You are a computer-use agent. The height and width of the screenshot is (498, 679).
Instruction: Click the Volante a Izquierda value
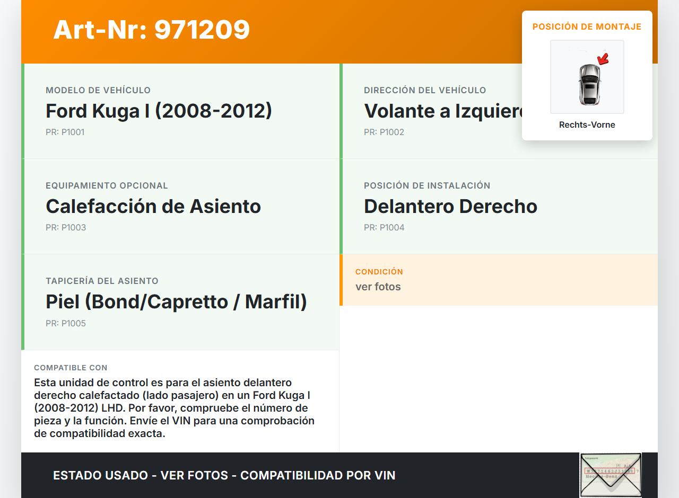tap(443, 111)
